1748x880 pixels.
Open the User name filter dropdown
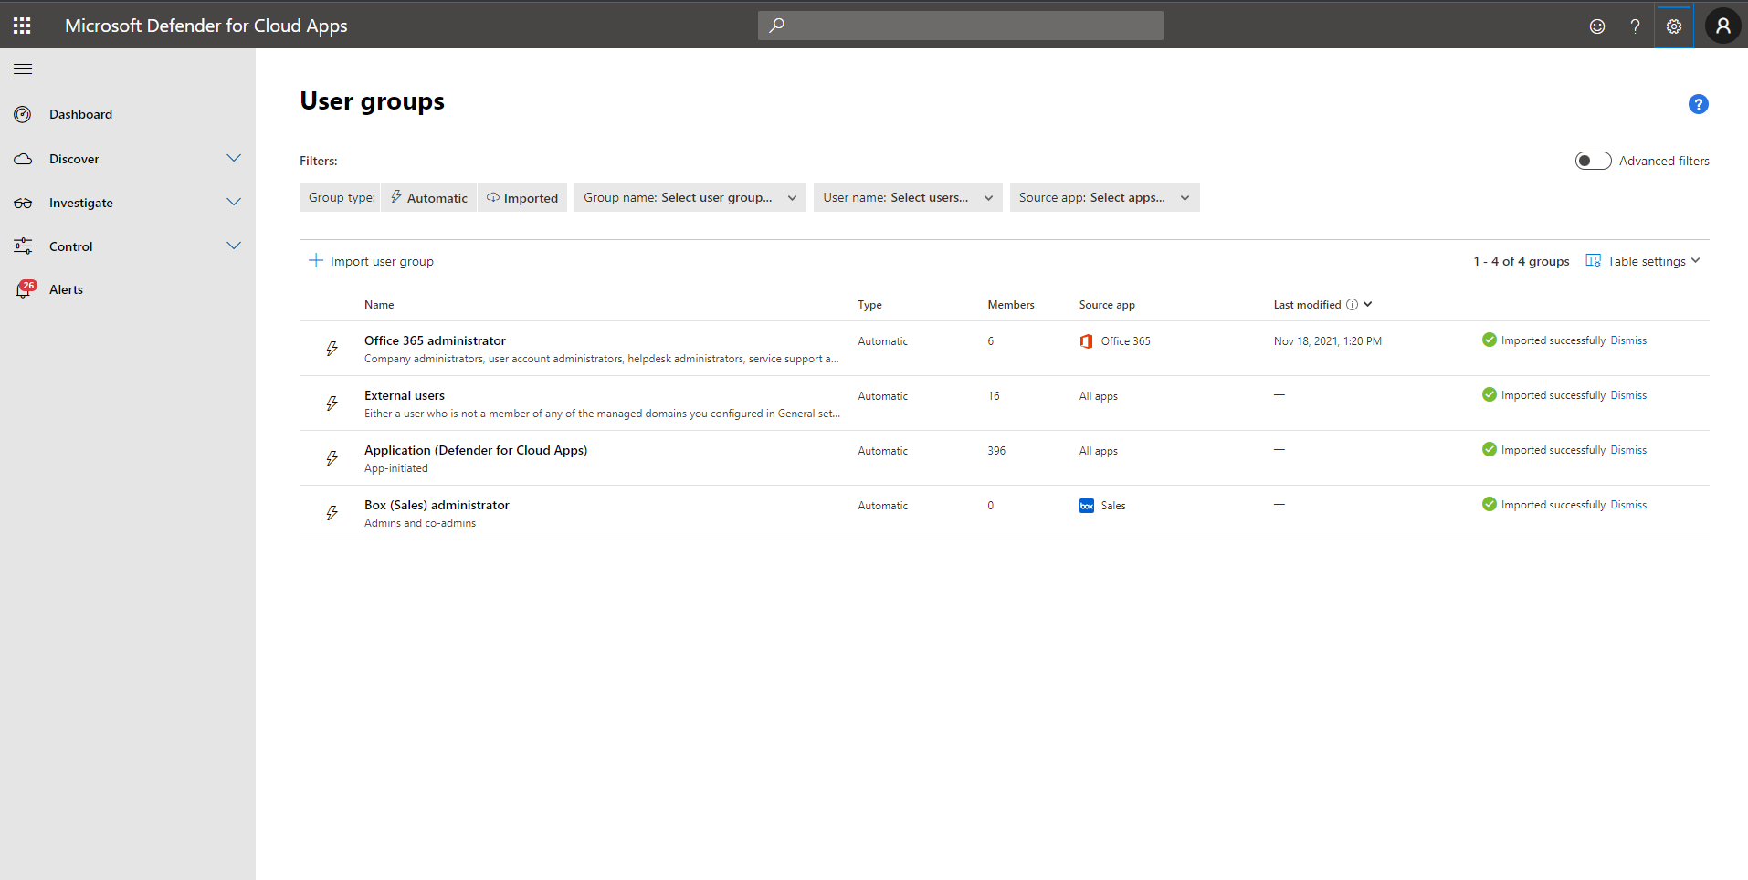click(908, 197)
